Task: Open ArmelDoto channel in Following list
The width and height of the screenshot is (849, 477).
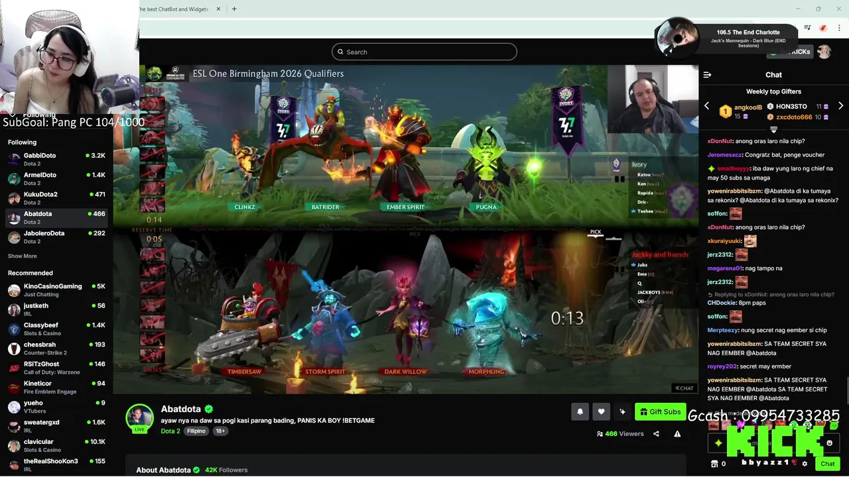Action: (x=56, y=179)
